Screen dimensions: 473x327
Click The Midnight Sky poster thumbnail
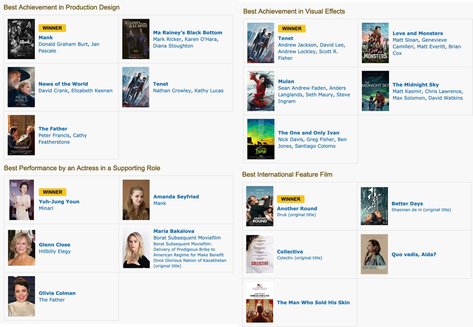[375, 91]
